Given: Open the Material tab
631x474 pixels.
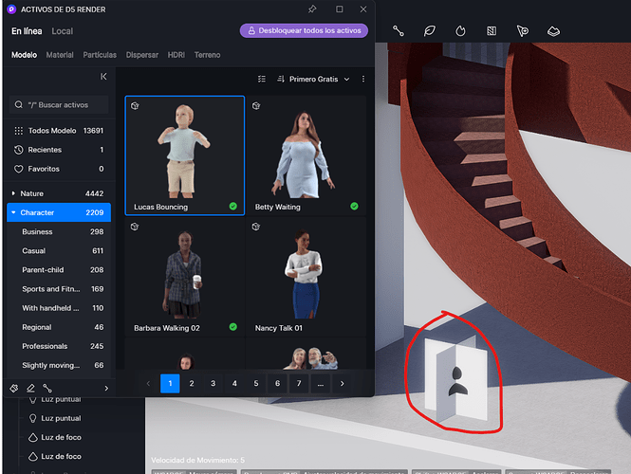Looking at the screenshot, I should point(60,55).
